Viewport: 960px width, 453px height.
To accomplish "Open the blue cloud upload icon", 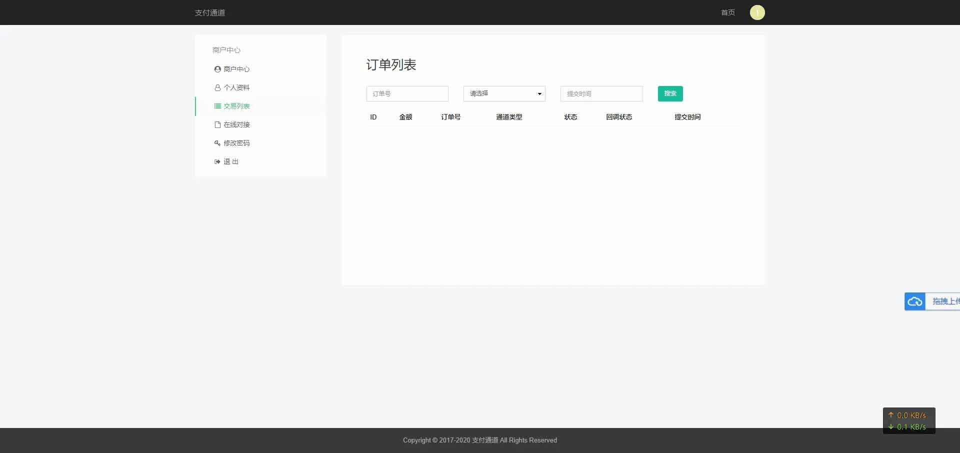I will click(x=915, y=301).
